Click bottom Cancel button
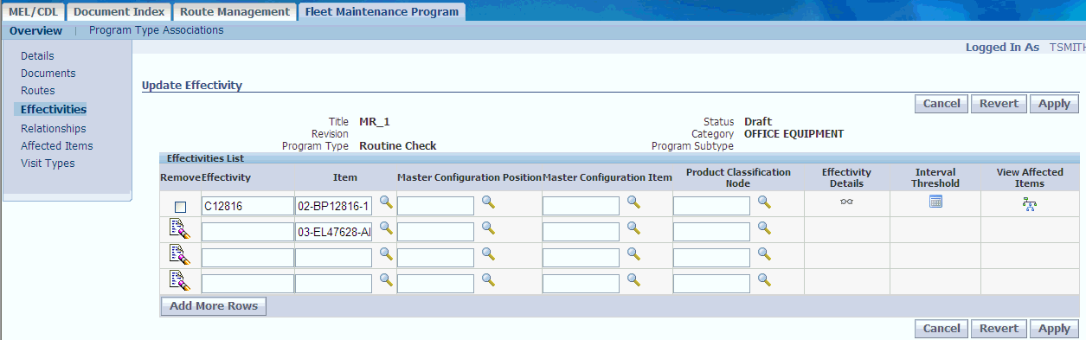This screenshot has height=340, width=1086. [x=941, y=329]
